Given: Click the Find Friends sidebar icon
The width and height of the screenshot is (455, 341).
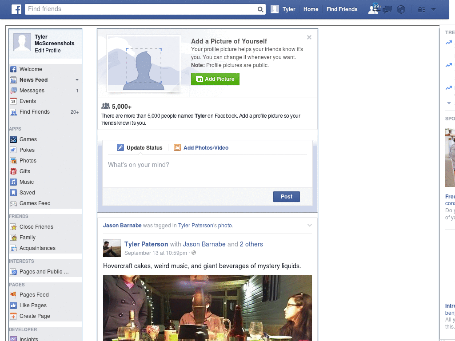Looking at the screenshot, I should 13,112.
